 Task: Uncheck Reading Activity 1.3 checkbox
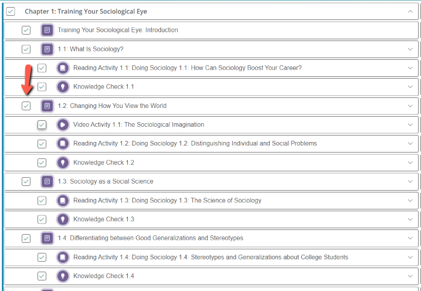[42, 201]
